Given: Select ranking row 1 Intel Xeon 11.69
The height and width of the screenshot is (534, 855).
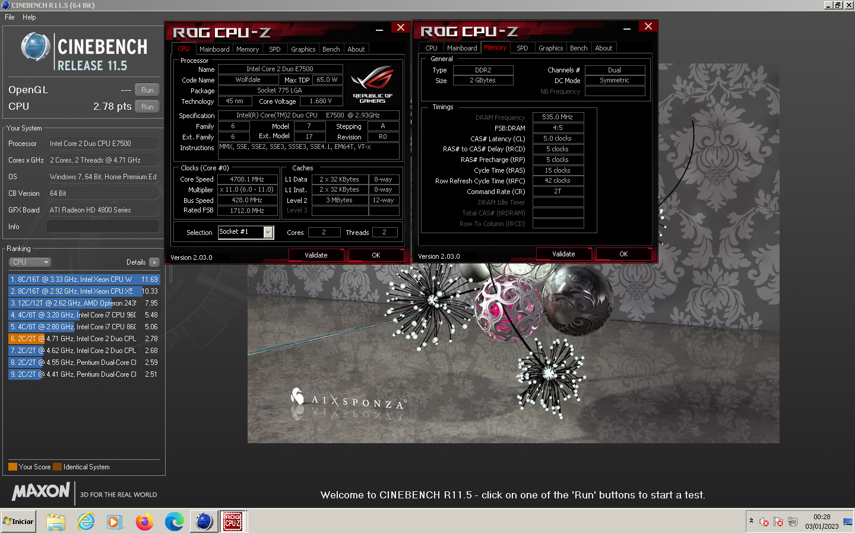Looking at the screenshot, I should pos(84,279).
